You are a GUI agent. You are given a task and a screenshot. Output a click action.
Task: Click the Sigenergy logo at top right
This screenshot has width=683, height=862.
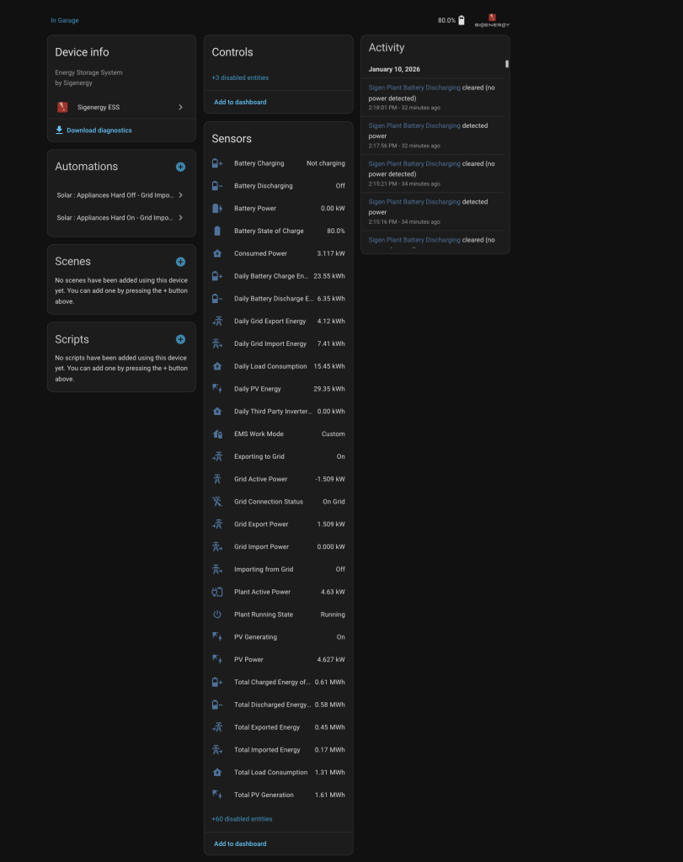[492, 20]
